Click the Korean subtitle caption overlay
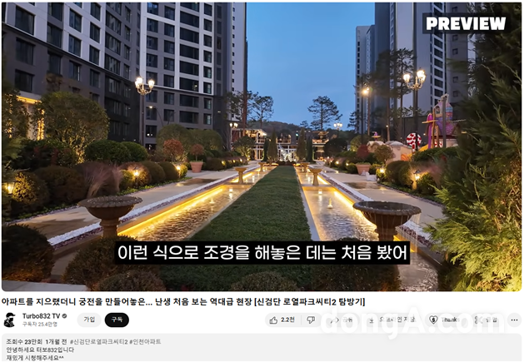This screenshot has width=524, height=362. [262, 252]
